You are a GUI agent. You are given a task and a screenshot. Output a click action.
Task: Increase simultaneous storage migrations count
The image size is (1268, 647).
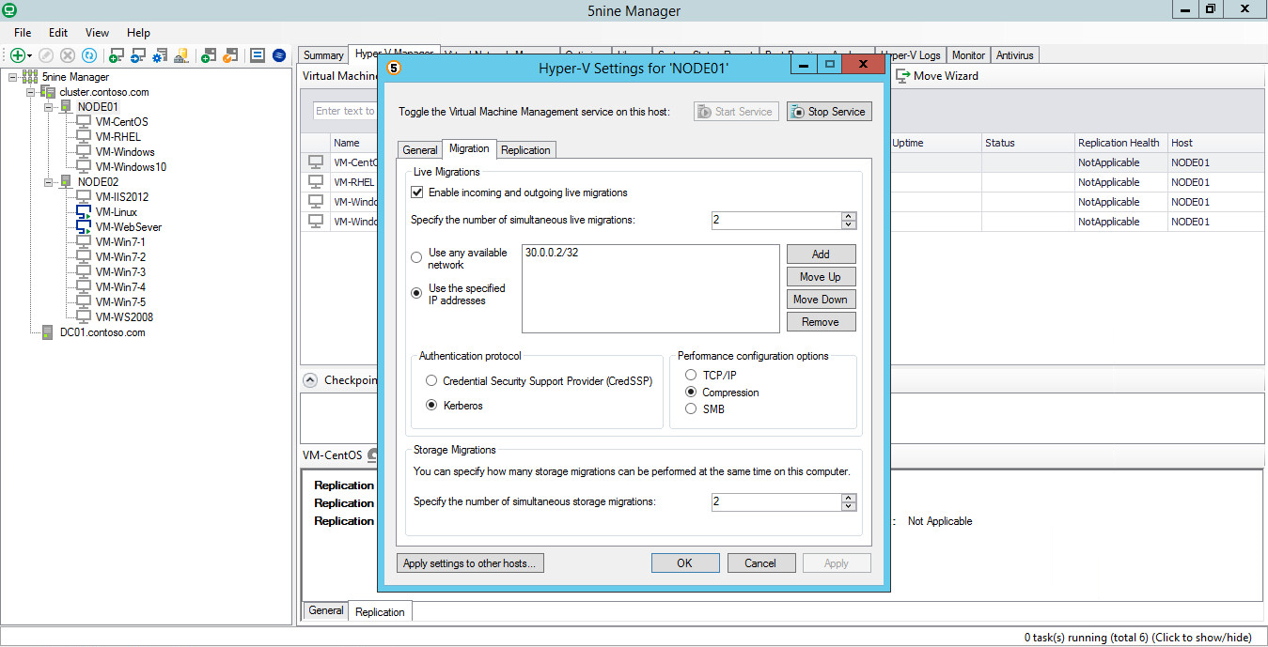(849, 498)
